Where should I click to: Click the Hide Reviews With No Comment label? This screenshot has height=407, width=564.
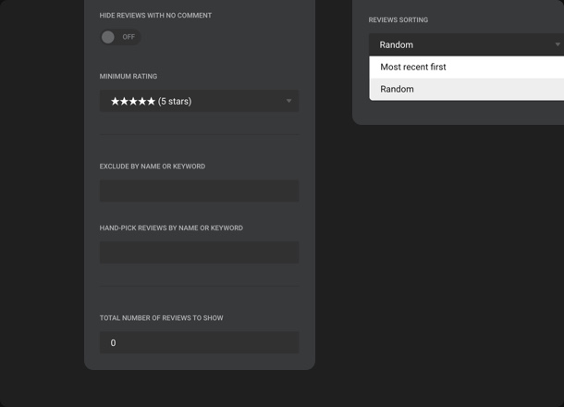[x=155, y=16]
